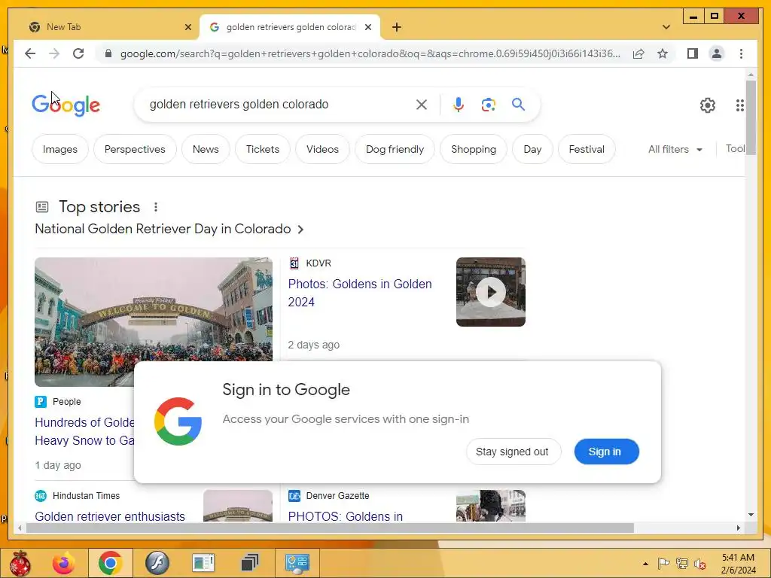Go back using the browser back arrow
Image resolution: width=771 pixels, height=578 pixels.
tap(30, 53)
